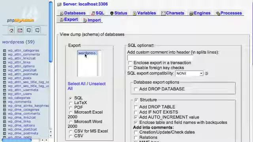253x142 pixels.
Task: Choose plain CSV export format
Action: 70,136
